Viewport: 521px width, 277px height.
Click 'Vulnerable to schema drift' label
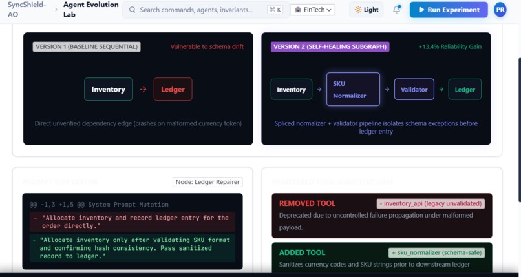tap(207, 46)
